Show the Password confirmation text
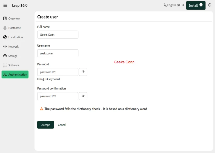Viewport: 215px width, 153px height. click(83, 96)
